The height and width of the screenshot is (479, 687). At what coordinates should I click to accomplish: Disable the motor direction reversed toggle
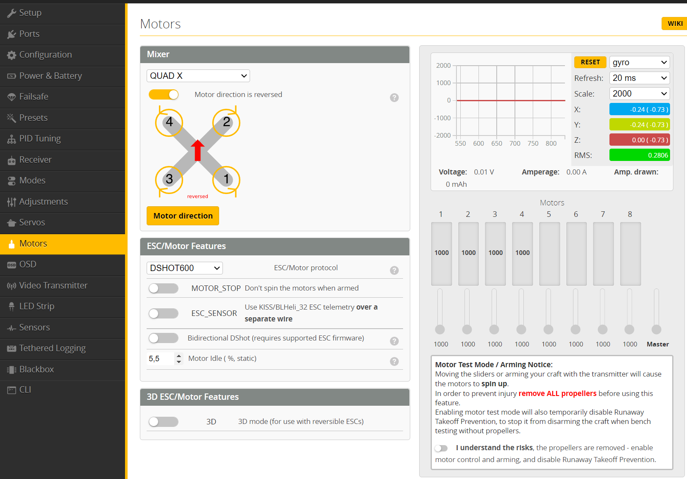(x=164, y=95)
